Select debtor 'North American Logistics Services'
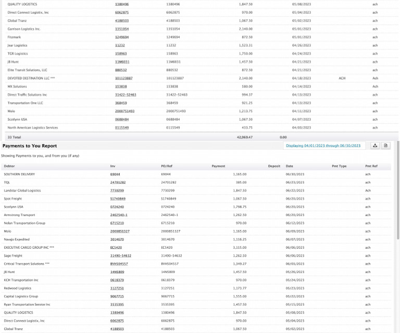Image resolution: width=400 pixels, height=333 pixels. point(33,127)
